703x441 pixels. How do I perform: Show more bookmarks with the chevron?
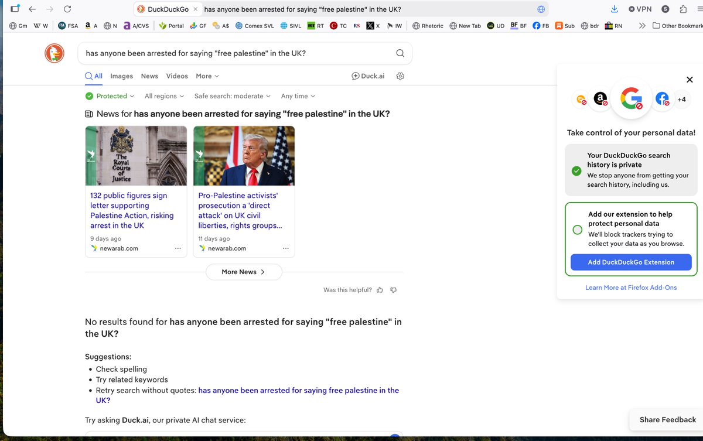click(x=642, y=26)
